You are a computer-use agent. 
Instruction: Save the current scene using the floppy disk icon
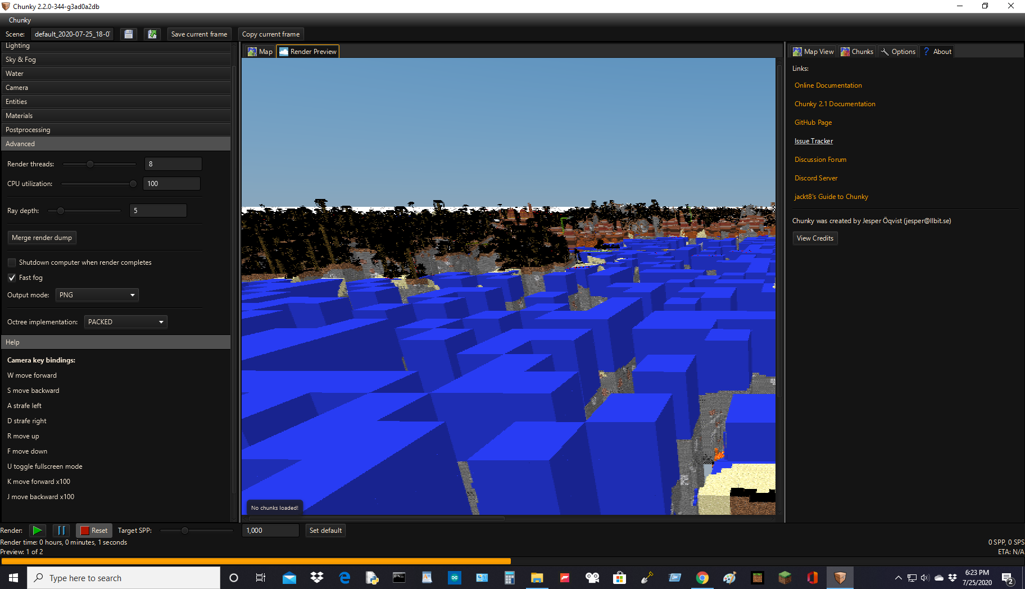tap(128, 34)
